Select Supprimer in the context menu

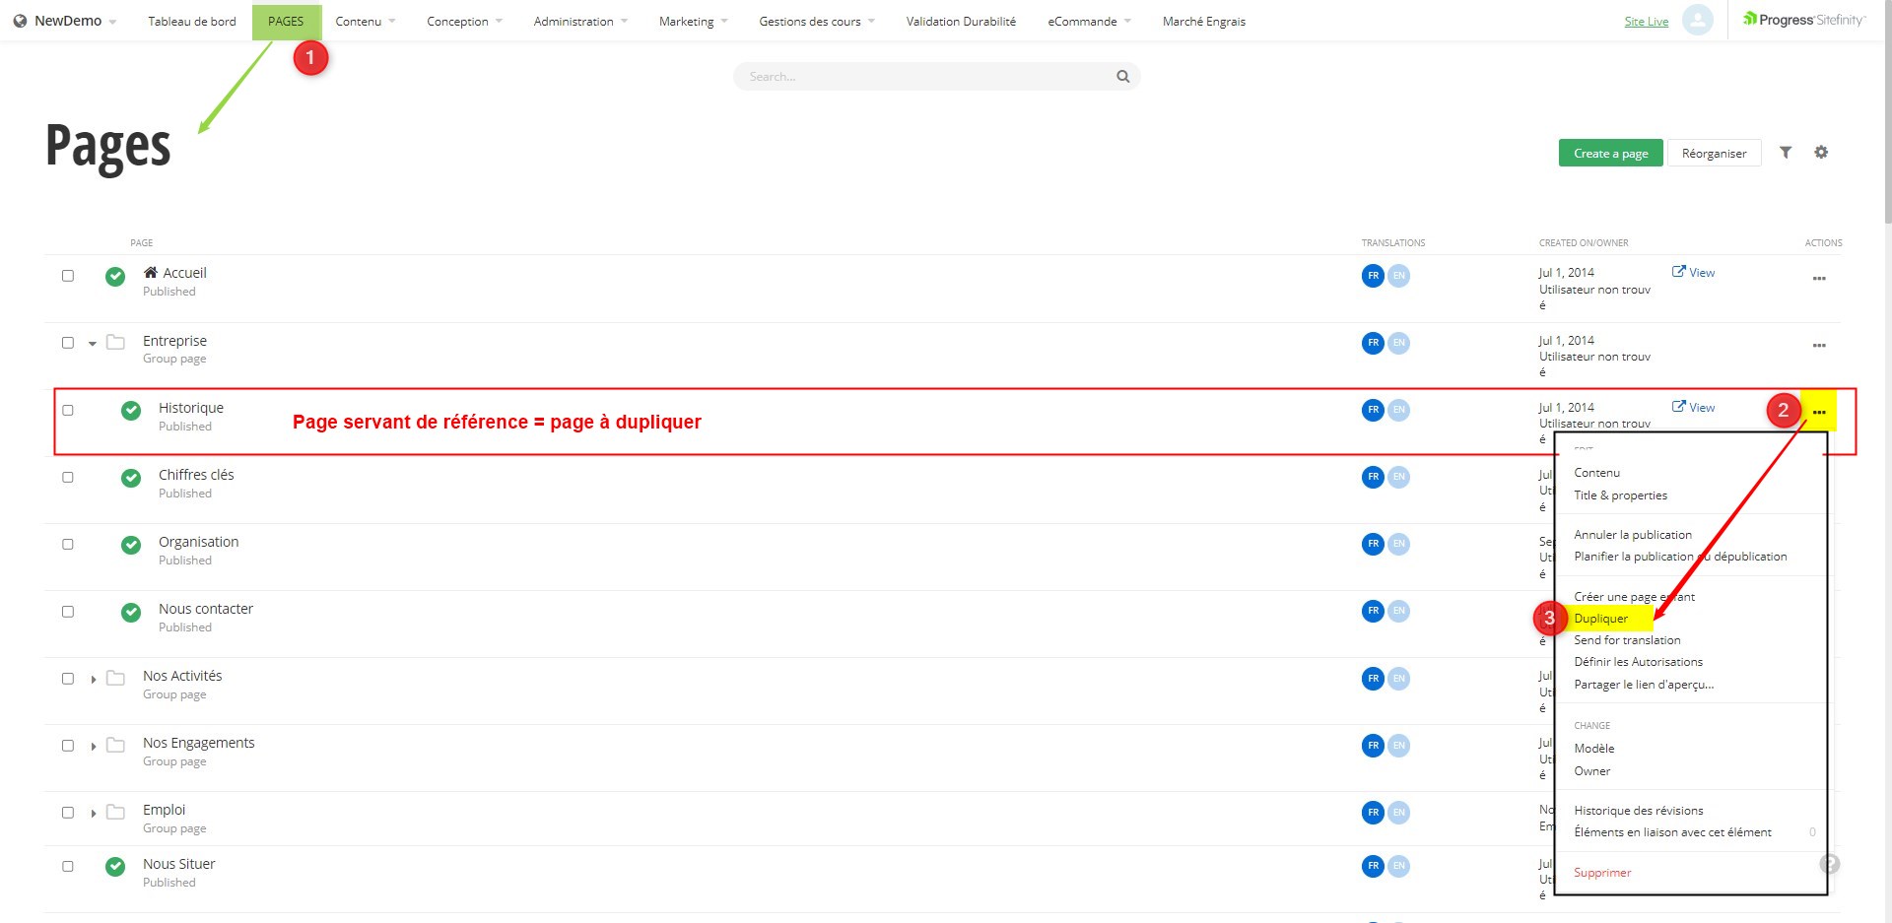click(x=1602, y=873)
